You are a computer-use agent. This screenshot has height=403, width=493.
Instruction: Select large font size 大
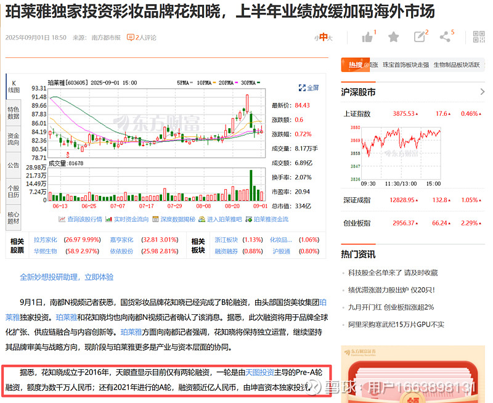pyautogui.click(x=330, y=38)
